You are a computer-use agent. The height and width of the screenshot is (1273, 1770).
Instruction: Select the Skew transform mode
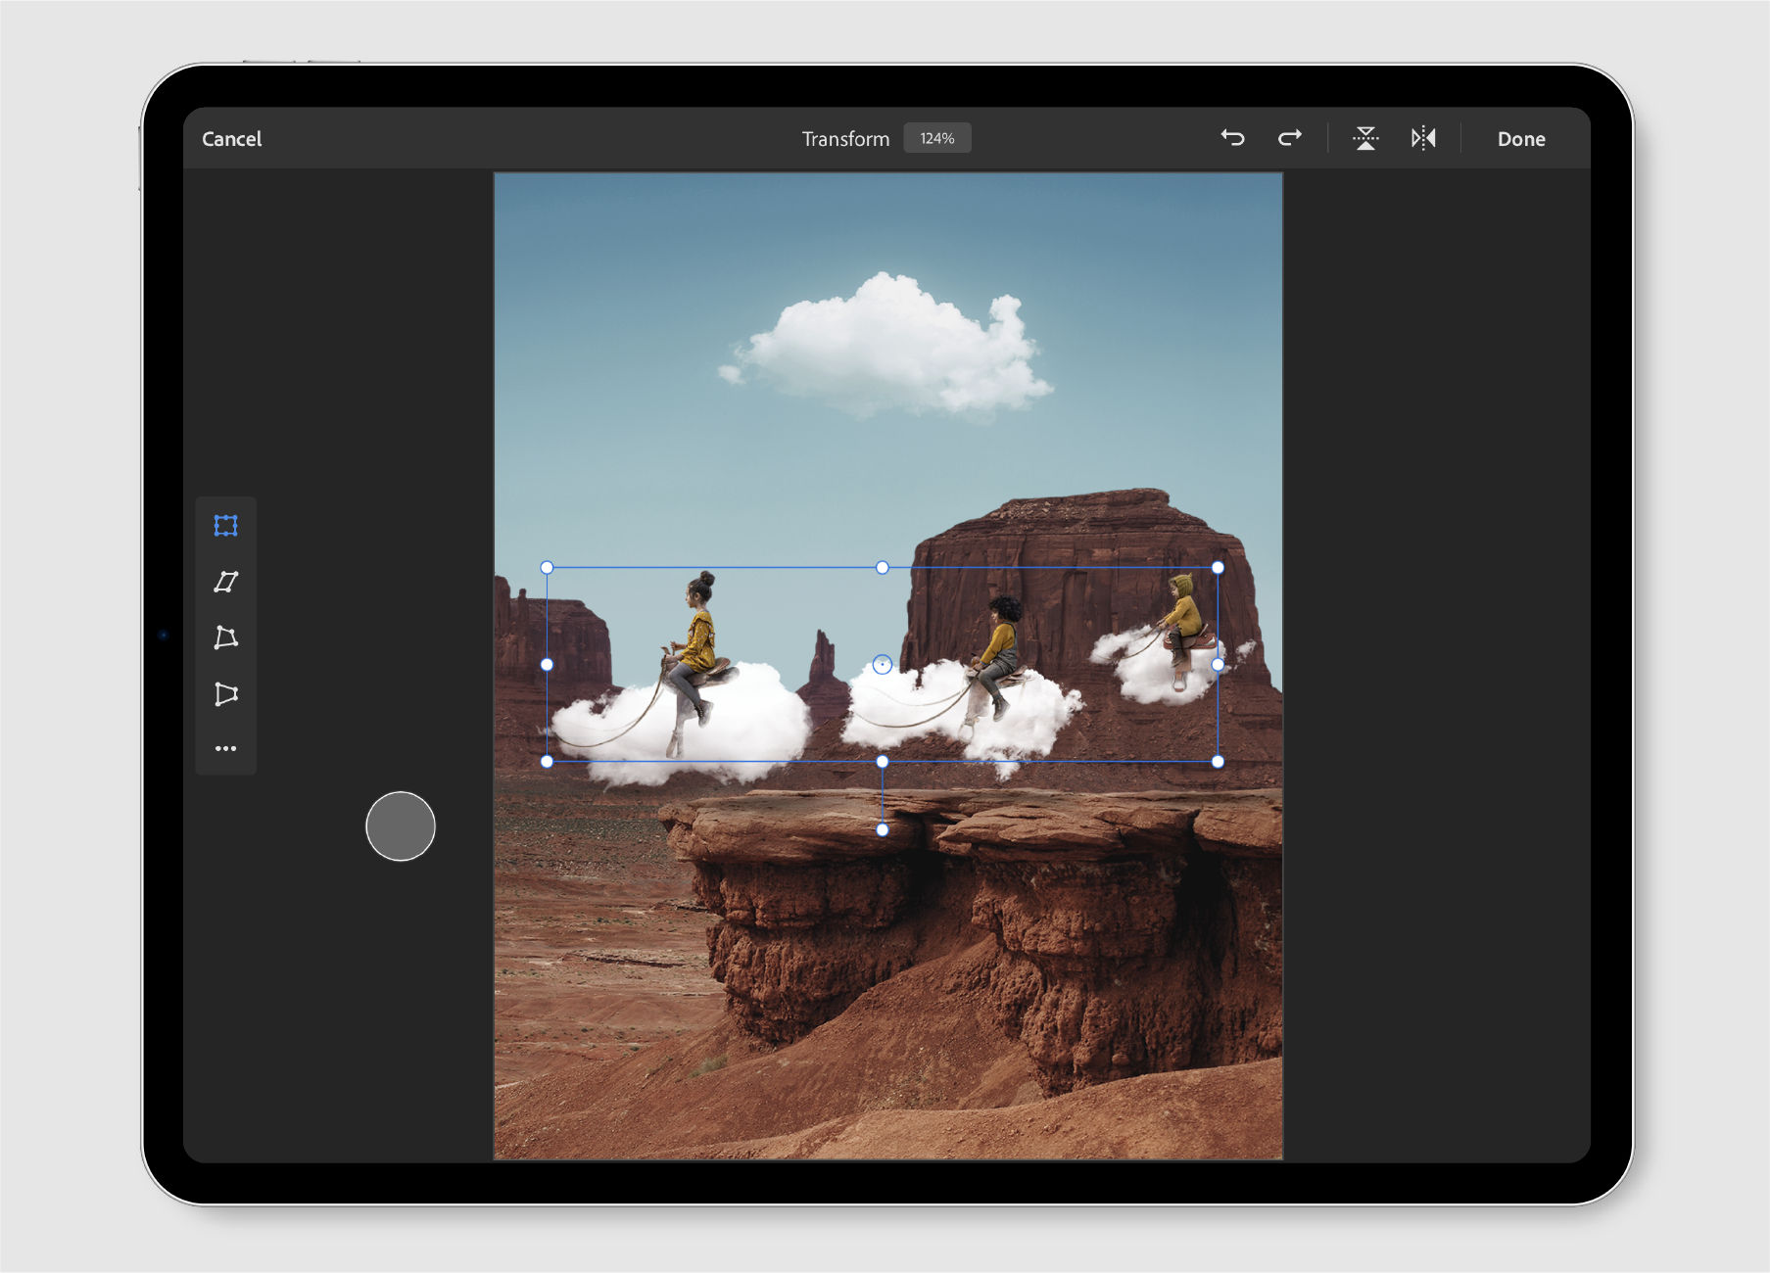pyautogui.click(x=226, y=581)
